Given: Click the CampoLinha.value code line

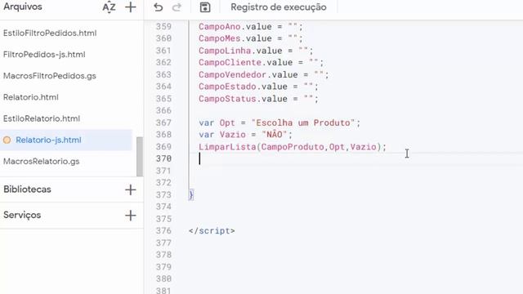Looking at the screenshot, I should 256,51.
